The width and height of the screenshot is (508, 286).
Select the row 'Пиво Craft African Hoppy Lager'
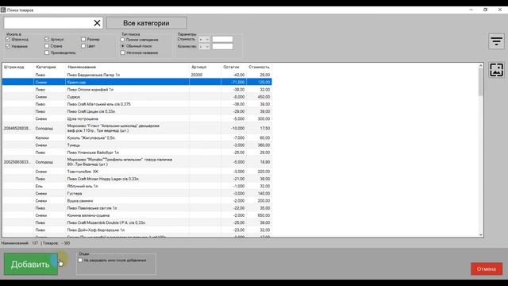click(x=137, y=179)
